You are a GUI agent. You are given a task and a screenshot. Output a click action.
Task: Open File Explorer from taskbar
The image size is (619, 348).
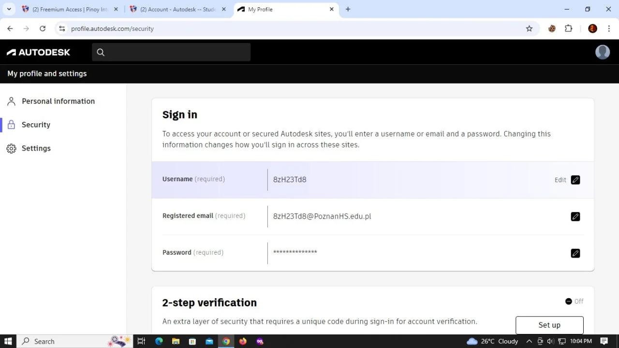click(176, 341)
